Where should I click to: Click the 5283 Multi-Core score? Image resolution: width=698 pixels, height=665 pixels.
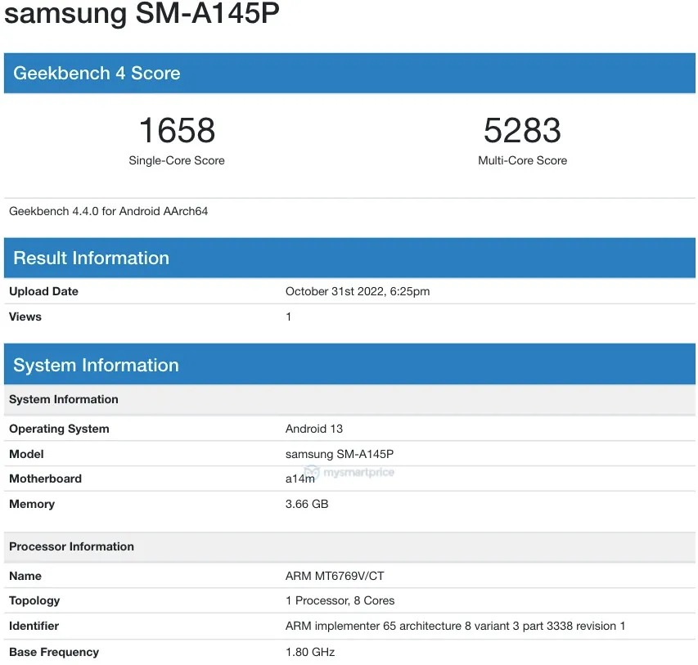pyautogui.click(x=523, y=129)
